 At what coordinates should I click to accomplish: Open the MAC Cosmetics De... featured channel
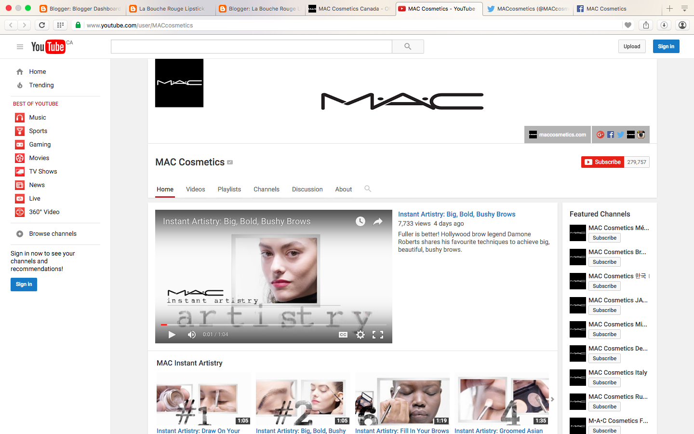[618, 348]
